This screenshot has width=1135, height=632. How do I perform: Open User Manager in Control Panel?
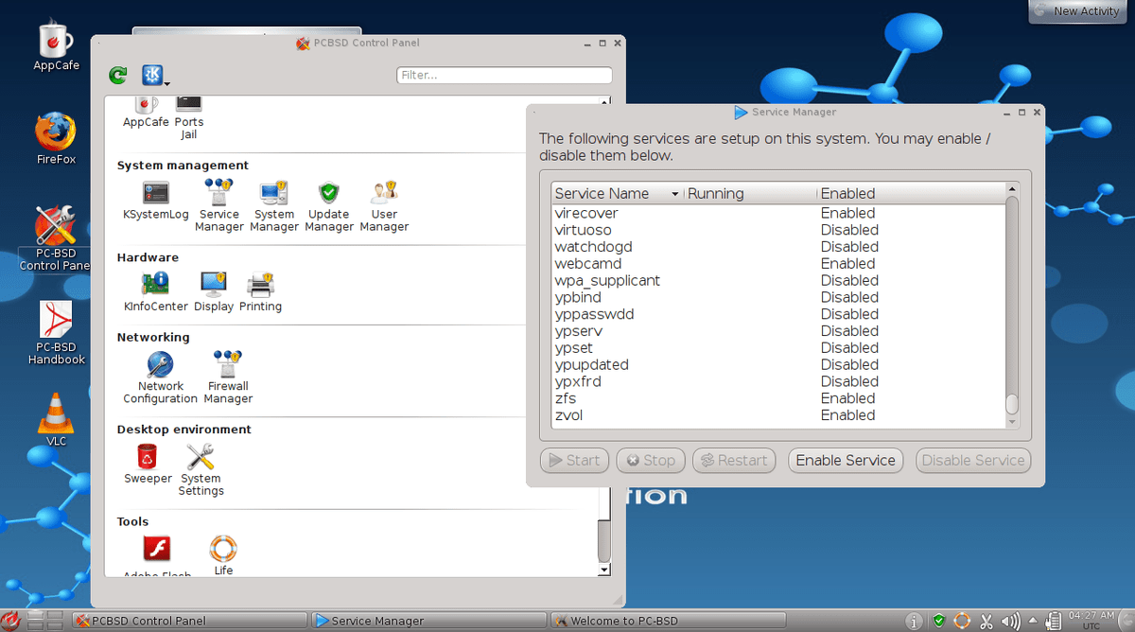coord(384,205)
